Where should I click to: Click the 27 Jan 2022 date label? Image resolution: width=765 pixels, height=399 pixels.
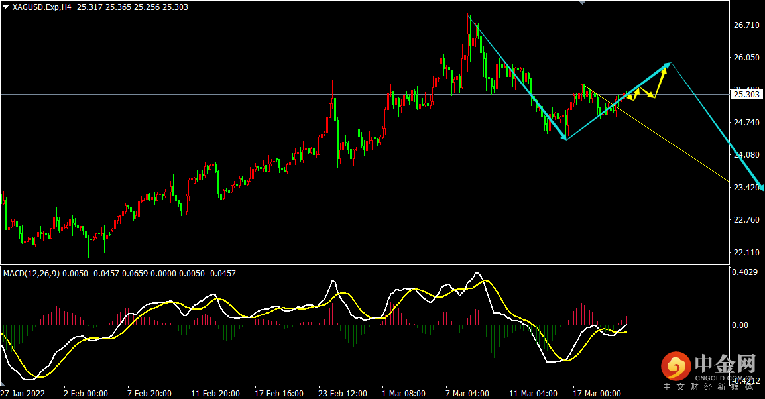23,393
